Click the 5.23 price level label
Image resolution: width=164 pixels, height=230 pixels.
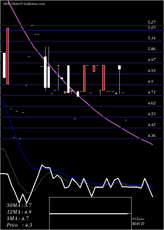pos(152,27)
